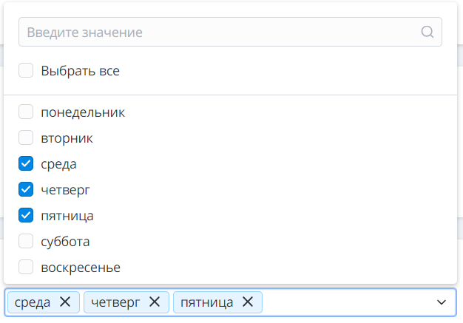Viewport: 463px width, 323px height.
Task: Check the вторник checkbox
Action: tap(26, 138)
